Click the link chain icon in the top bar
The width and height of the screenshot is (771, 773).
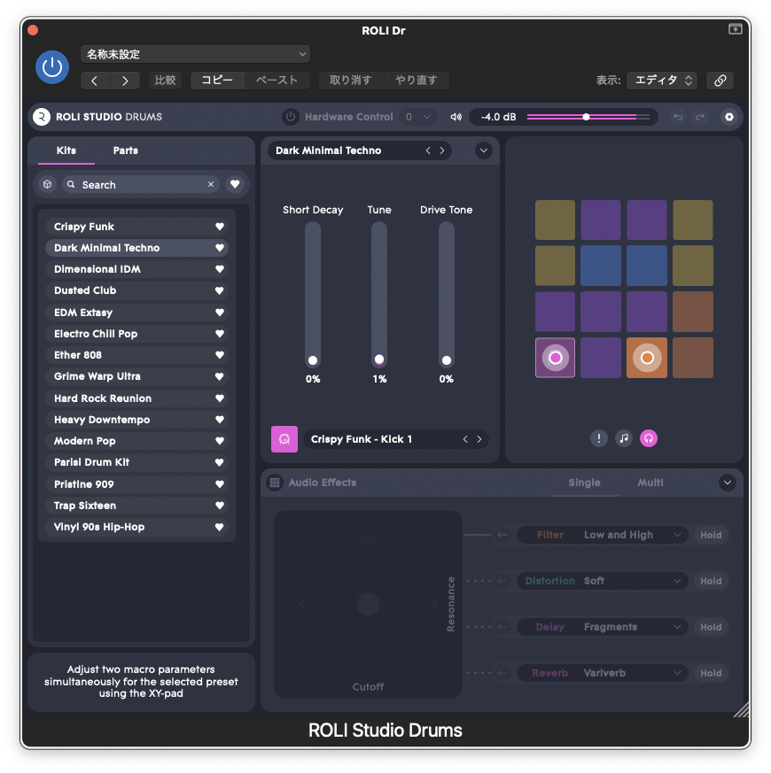[720, 81]
